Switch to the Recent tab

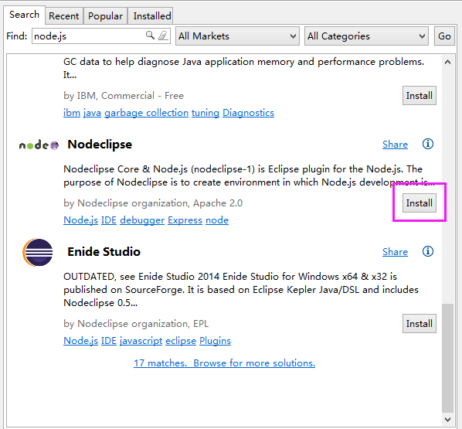point(64,16)
